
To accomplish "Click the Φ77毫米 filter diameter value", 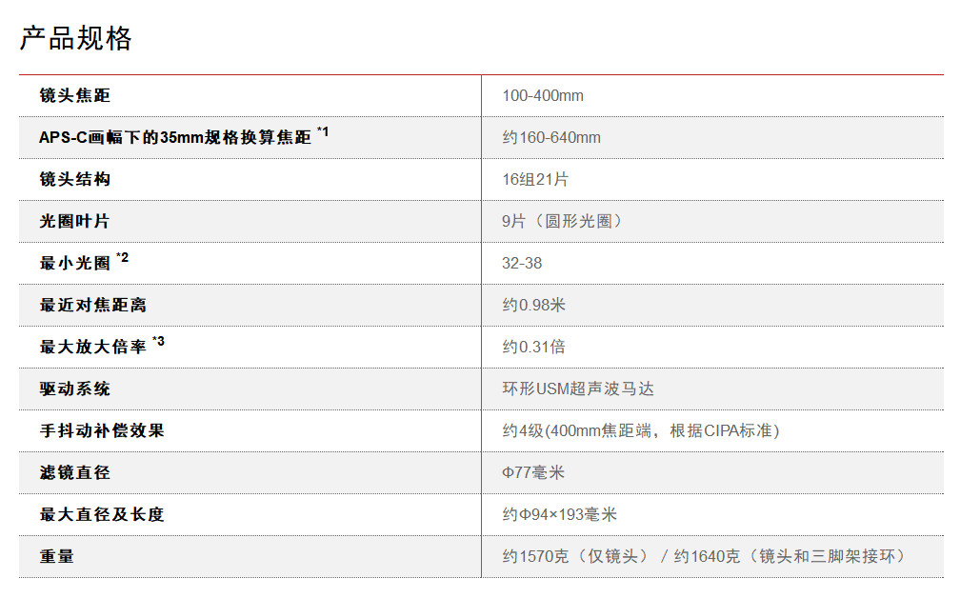I will [533, 472].
